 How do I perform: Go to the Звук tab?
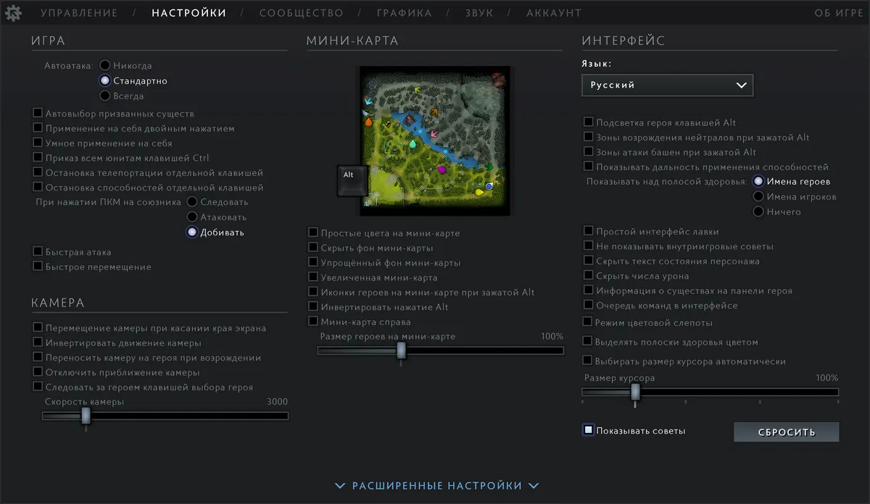479,13
